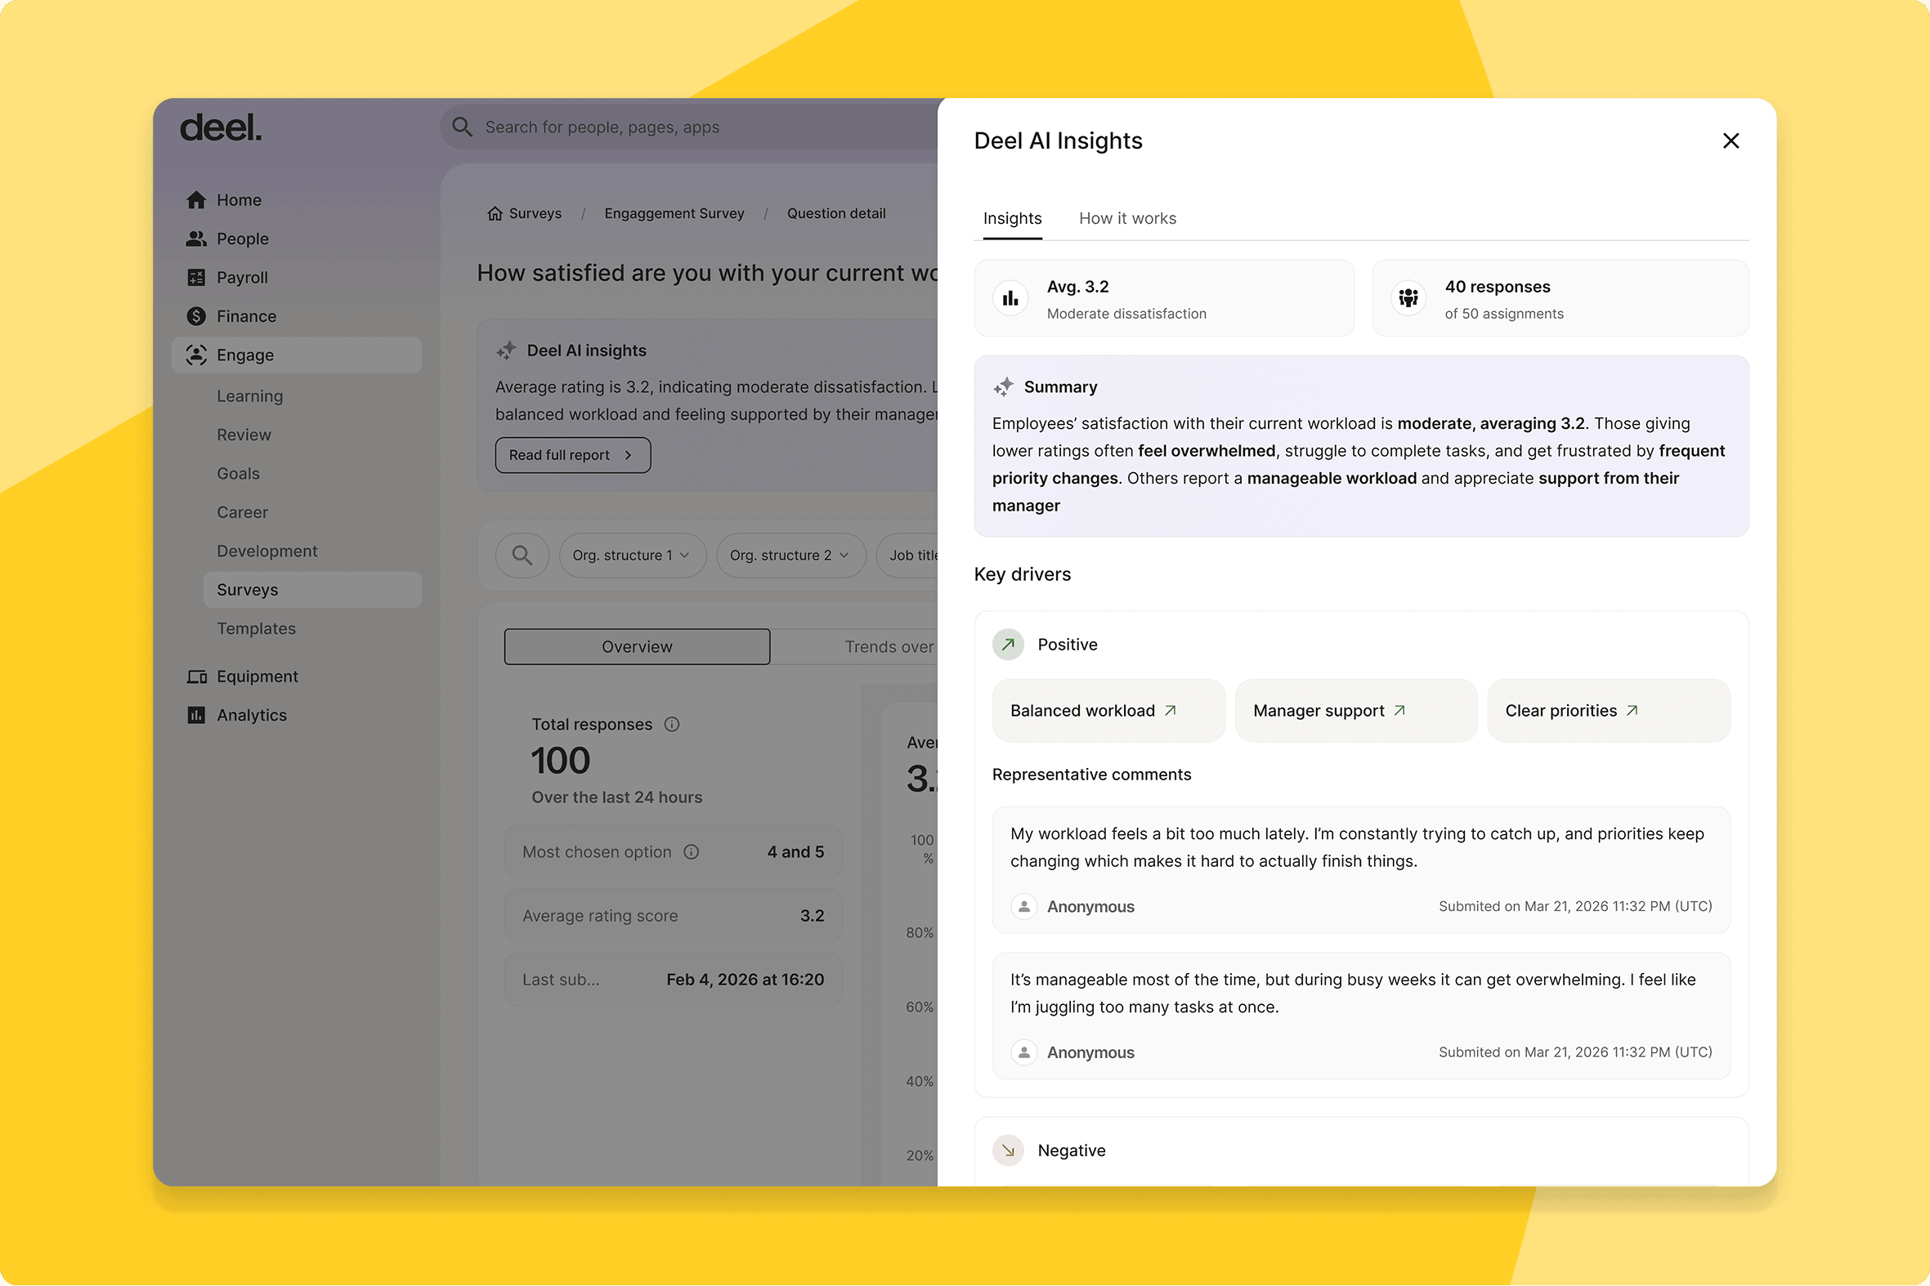Click the Engage icon in sidebar
The image size is (1930, 1286).
point(196,355)
